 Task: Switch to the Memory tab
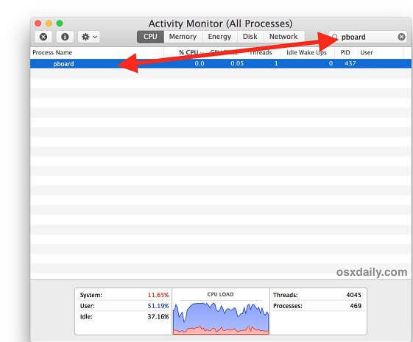pos(183,36)
